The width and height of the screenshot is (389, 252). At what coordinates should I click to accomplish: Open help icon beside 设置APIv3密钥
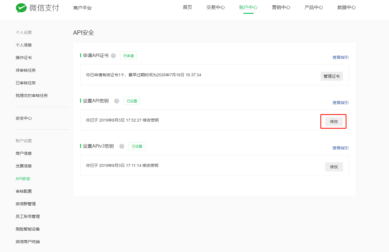122,146
